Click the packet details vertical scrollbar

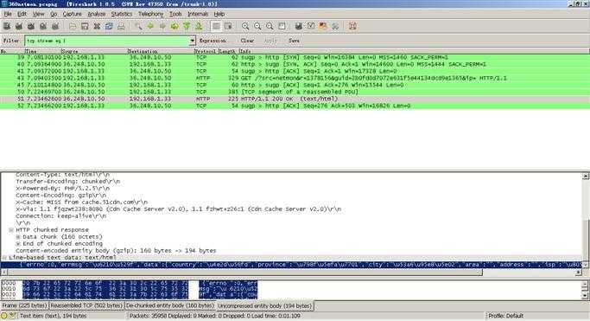pyautogui.click(x=586, y=220)
